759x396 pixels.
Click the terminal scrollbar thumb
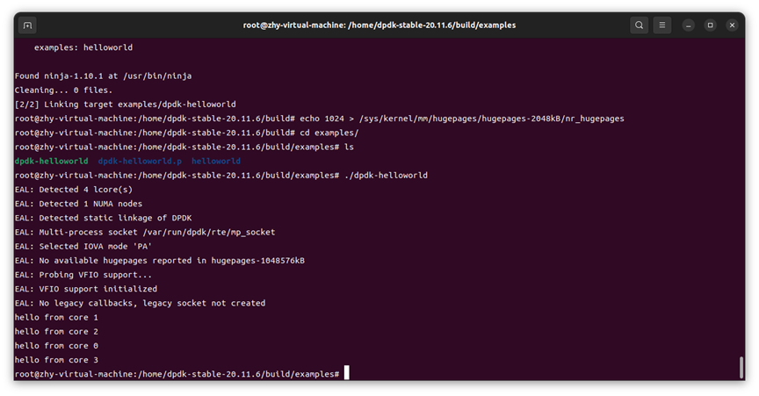tap(741, 367)
